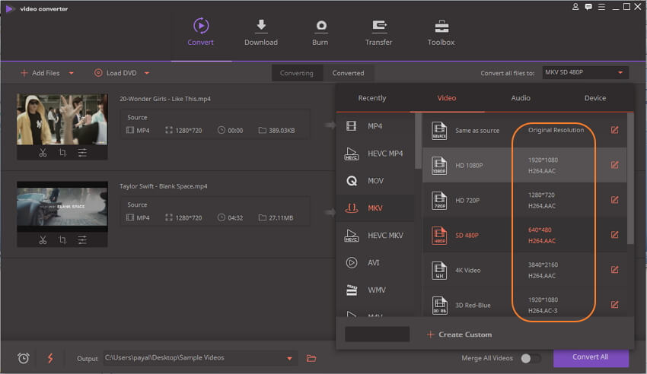Click file name 20-Wonder Girls - Like This.mp4
Viewport: 647px width, 374px height.
click(x=165, y=99)
